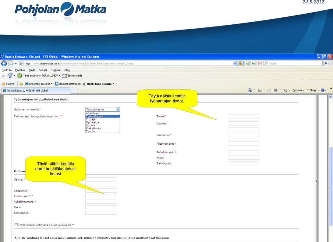Open the recent pages dropdown beside Forward
Viewport: 333px width, 242px height.
tap(16, 63)
